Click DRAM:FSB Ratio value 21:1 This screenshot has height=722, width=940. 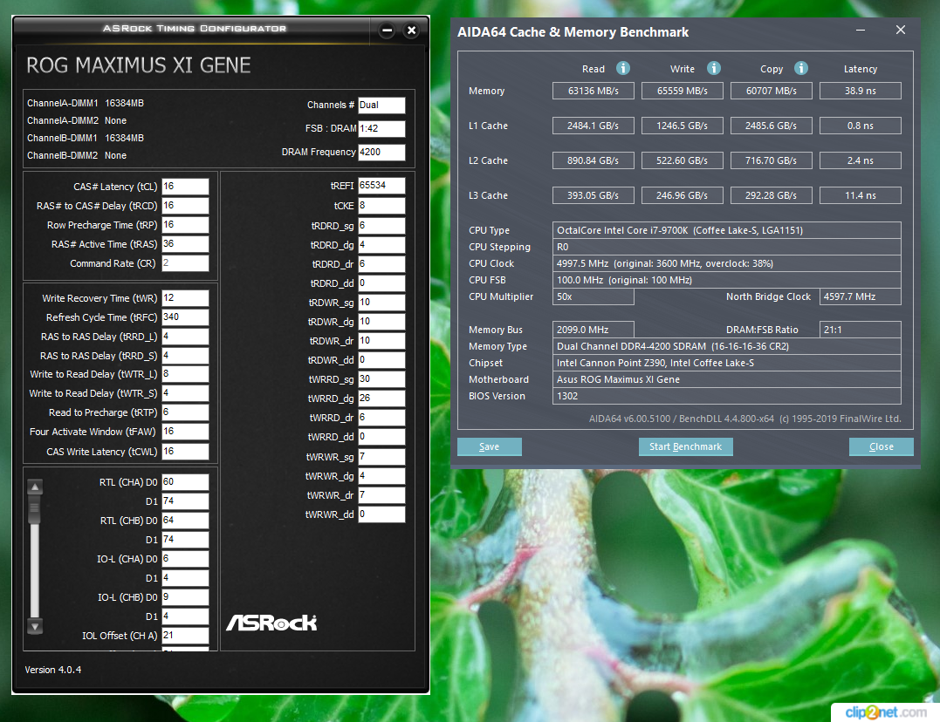coord(861,330)
